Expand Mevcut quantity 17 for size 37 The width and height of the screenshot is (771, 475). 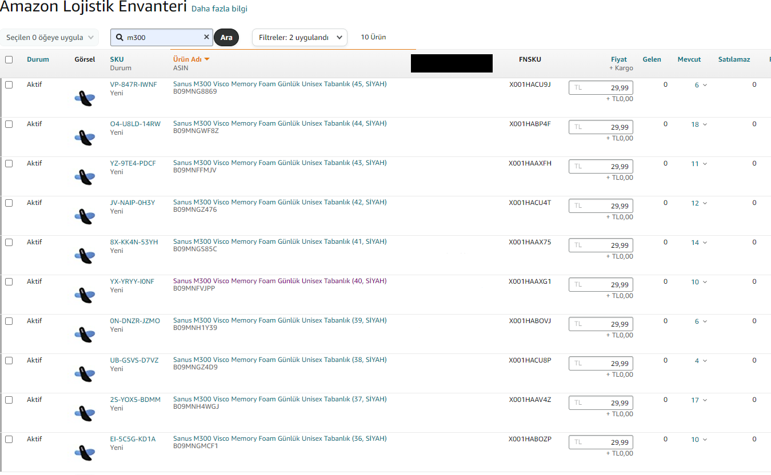[x=699, y=400]
